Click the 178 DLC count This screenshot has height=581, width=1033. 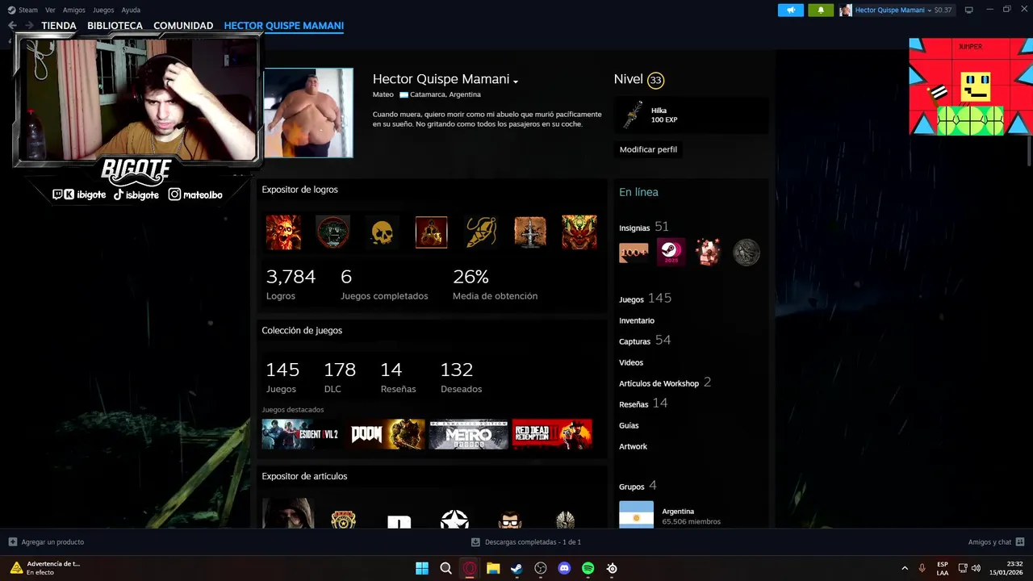(x=339, y=377)
